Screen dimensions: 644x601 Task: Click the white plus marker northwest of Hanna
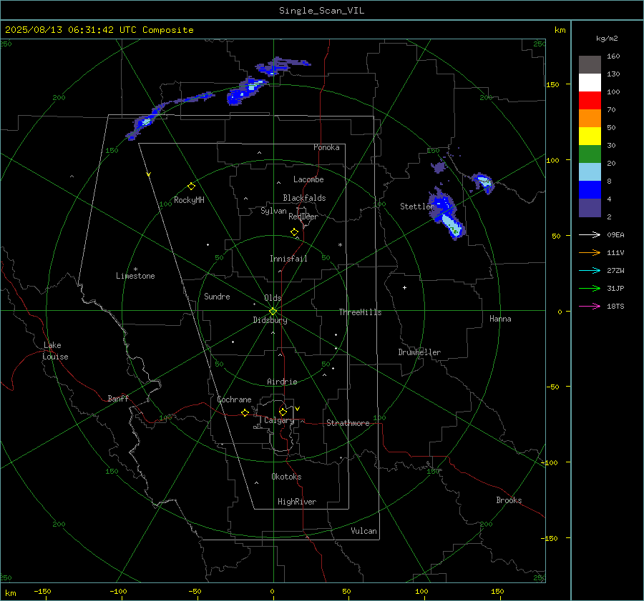404,287
